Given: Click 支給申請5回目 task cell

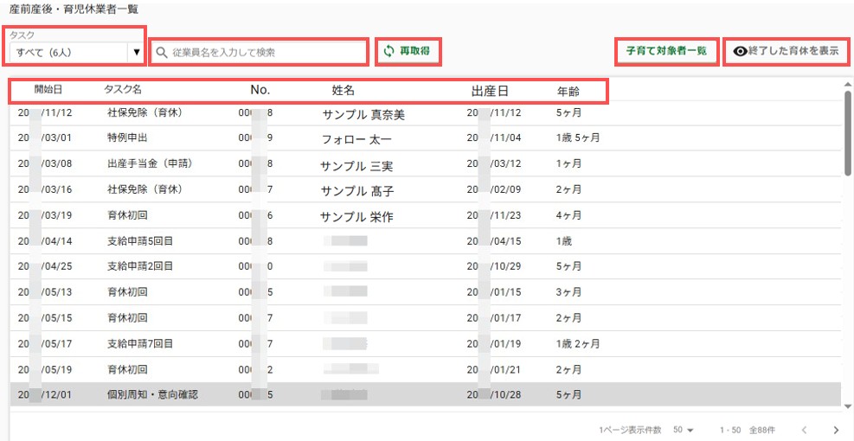Looking at the screenshot, I should tap(140, 240).
